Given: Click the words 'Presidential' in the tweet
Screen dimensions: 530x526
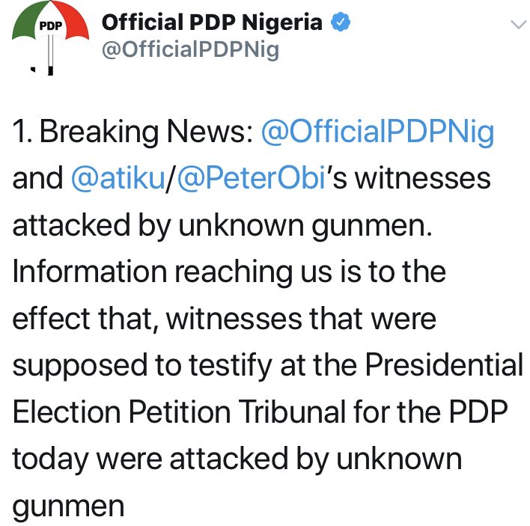Looking at the screenshot, I should coord(444,365).
